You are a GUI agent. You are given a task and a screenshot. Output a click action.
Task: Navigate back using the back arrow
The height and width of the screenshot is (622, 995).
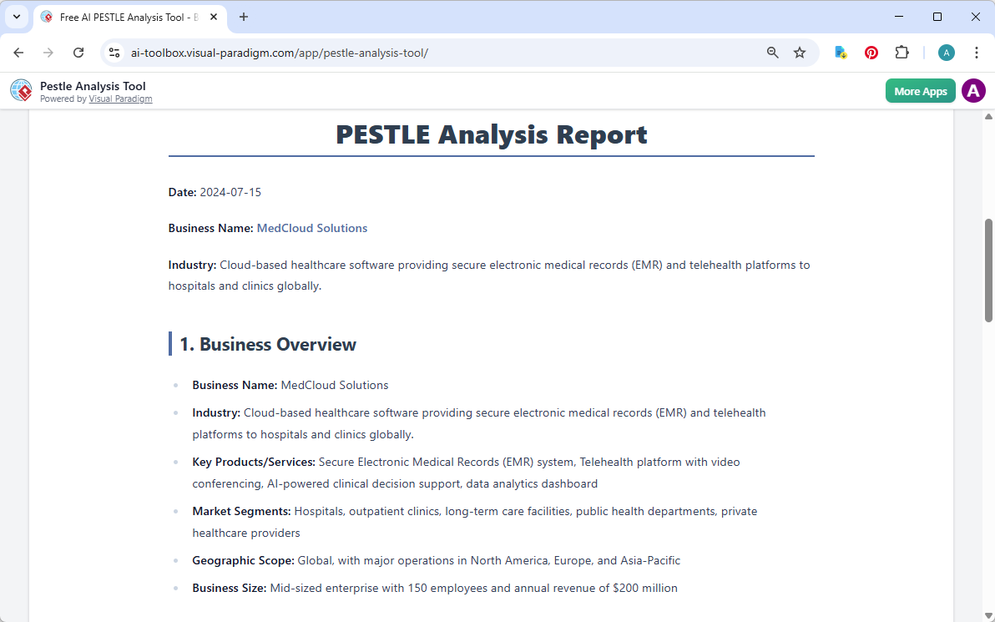18,52
